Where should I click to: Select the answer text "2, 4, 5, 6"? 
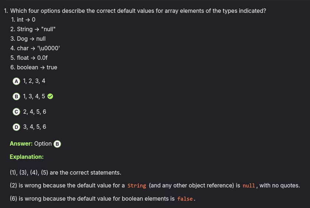point(34,112)
